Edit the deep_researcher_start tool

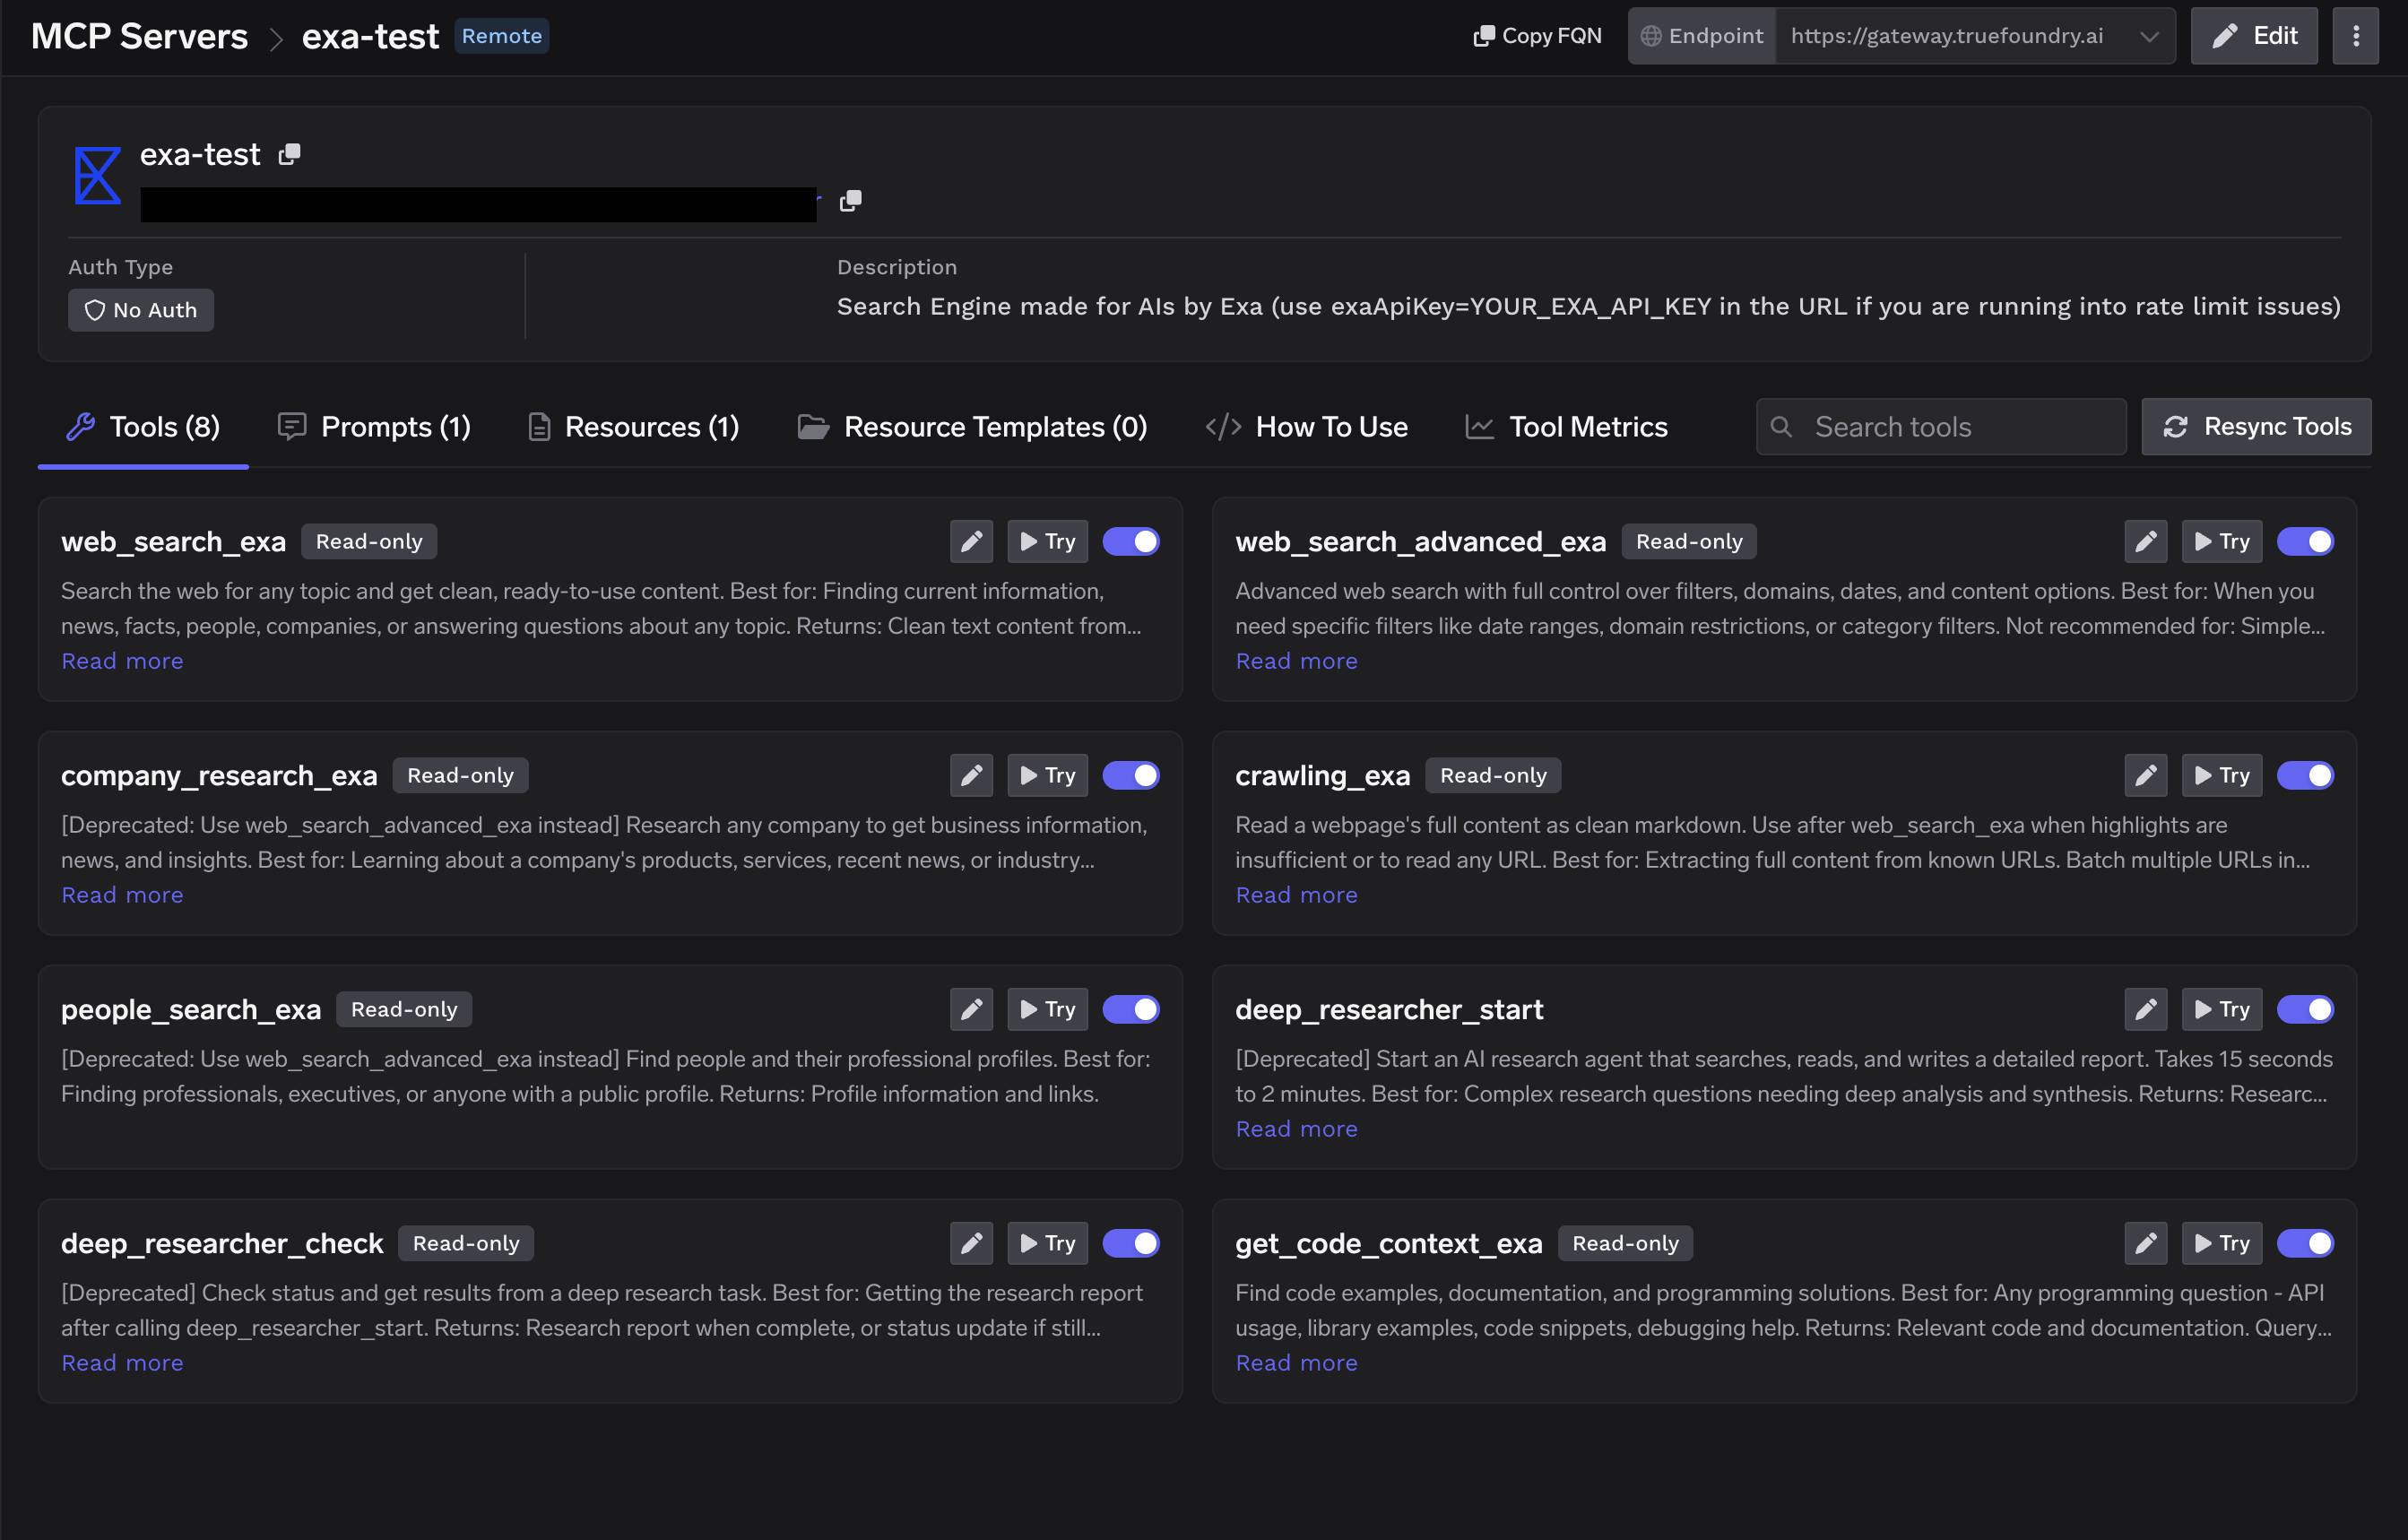(2145, 1010)
